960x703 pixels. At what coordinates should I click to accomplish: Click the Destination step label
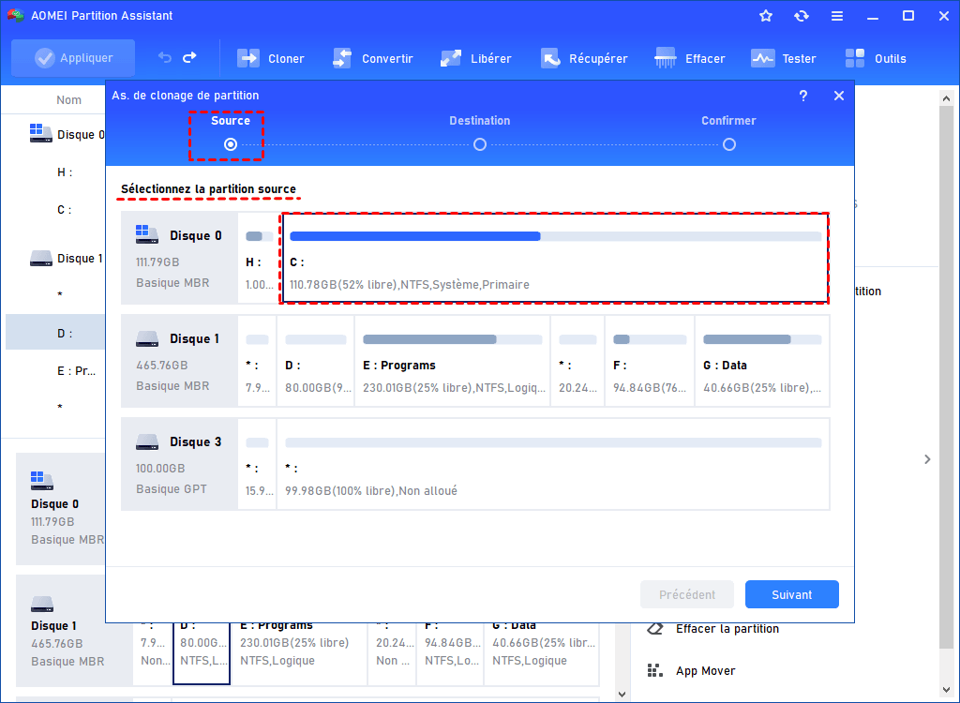[x=480, y=121]
